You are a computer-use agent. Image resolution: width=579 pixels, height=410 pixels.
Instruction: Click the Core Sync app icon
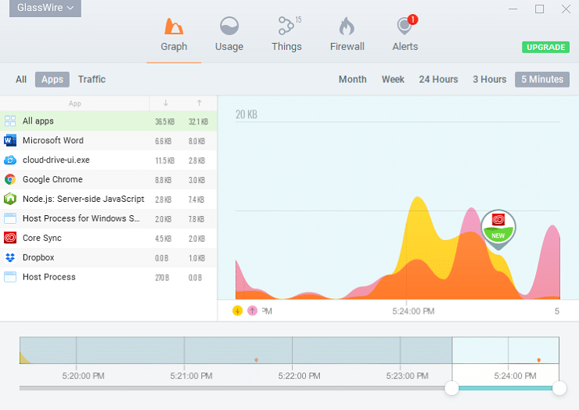click(10, 238)
